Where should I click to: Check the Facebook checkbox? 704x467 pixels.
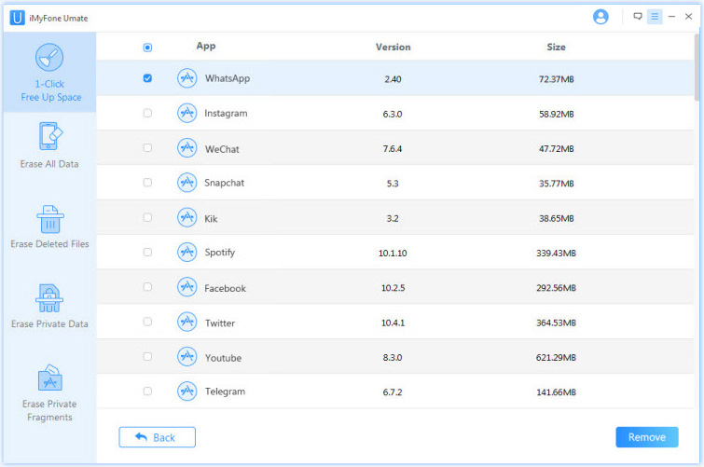(147, 287)
